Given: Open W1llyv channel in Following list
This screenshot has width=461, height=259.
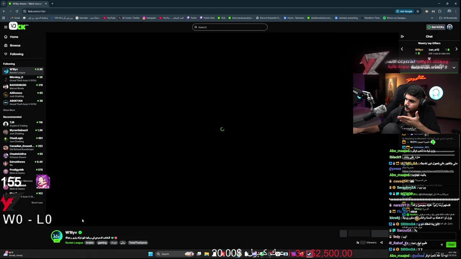Looking at the screenshot, I should pos(23,71).
